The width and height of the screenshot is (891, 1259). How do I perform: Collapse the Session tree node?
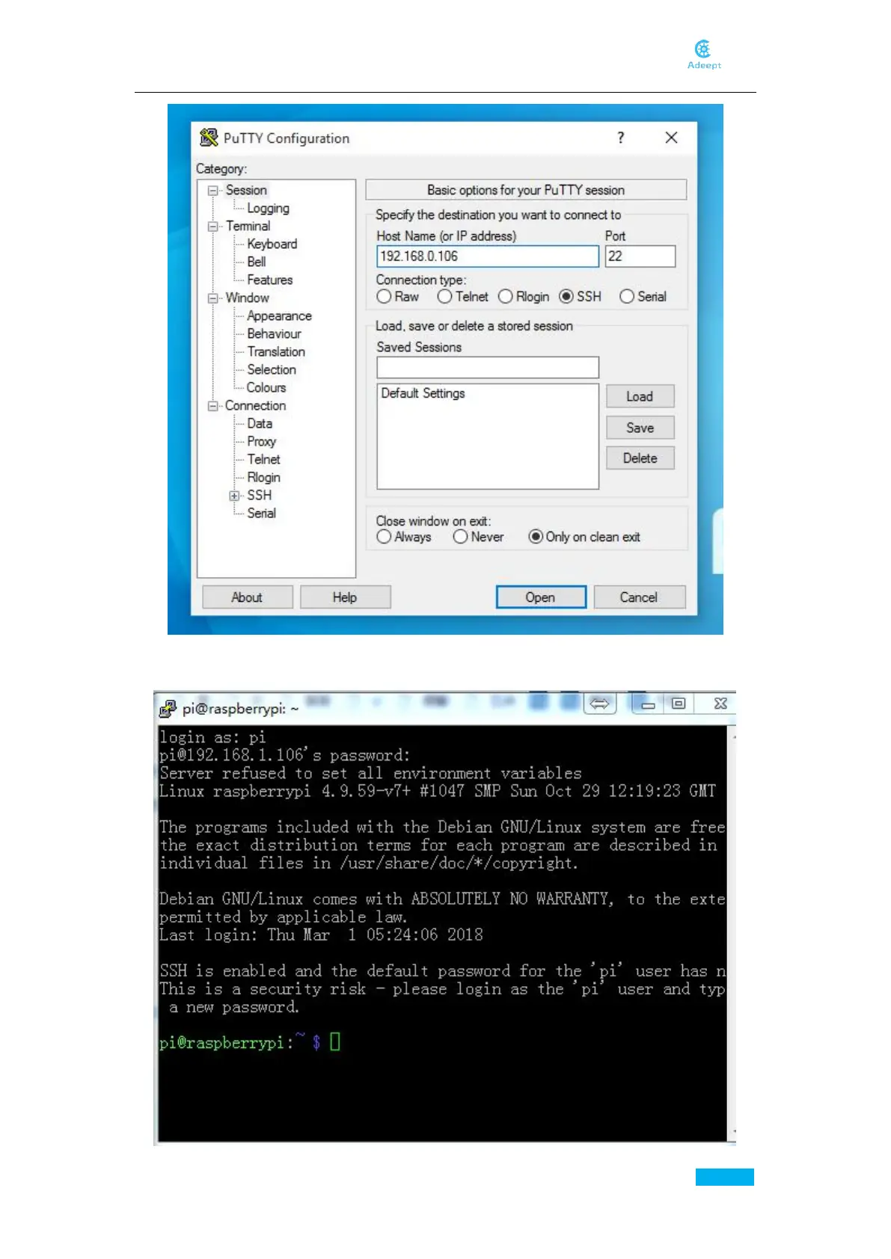click(x=212, y=191)
